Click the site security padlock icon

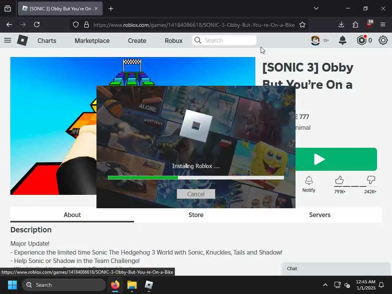(87, 24)
